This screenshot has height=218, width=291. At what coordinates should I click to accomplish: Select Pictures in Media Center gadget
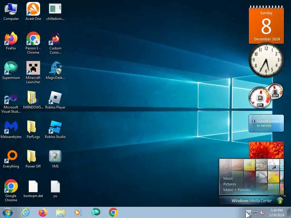[230, 184]
